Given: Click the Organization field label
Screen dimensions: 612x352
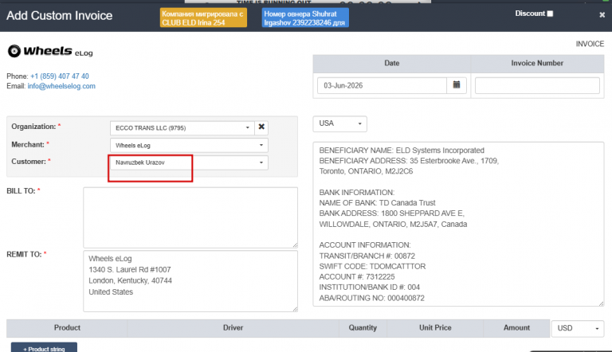Looking at the screenshot, I should [33, 127].
